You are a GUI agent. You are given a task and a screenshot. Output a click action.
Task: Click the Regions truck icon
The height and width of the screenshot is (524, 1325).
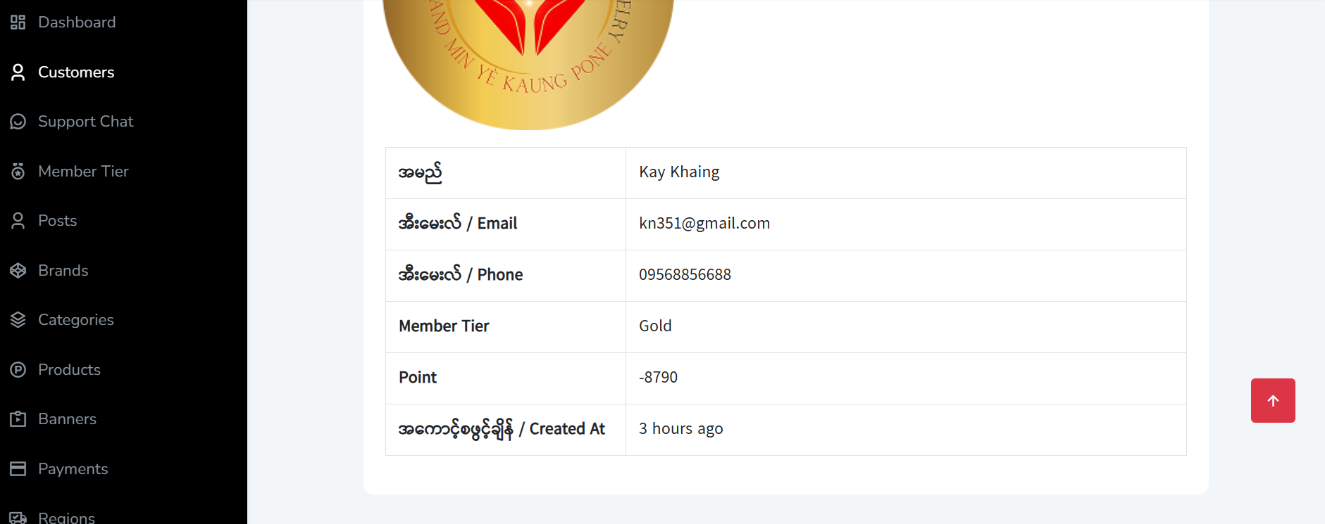click(18, 518)
